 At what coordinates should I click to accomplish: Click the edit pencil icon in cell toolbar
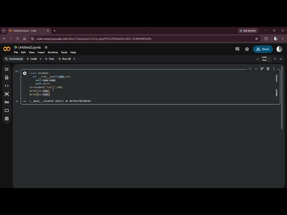[262, 69]
